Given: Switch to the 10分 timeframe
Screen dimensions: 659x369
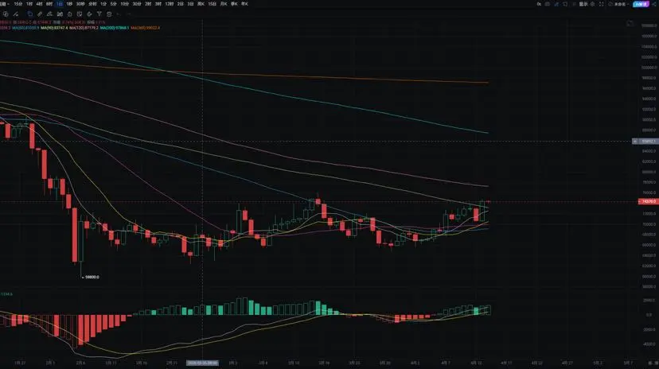Looking at the screenshot, I should tap(125, 4).
